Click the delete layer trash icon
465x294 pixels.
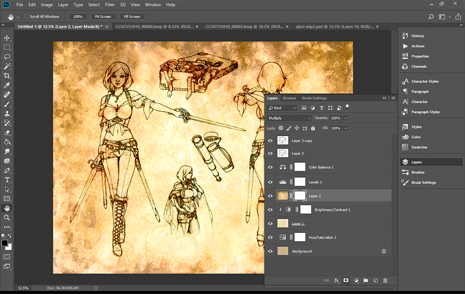pyautogui.click(x=385, y=280)
